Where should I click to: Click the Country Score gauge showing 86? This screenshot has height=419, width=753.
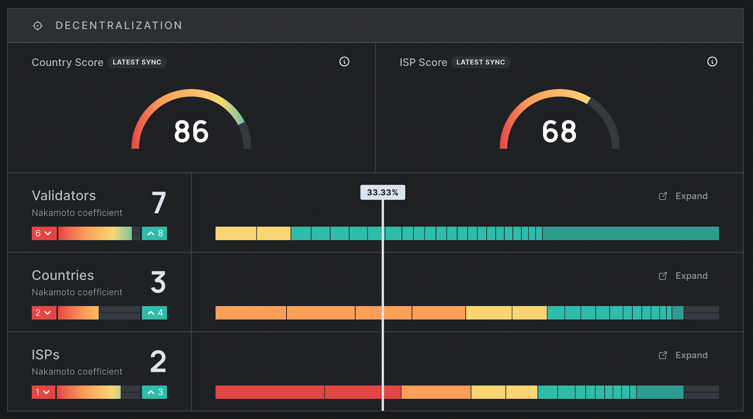pyautogui.click(x=191, y=119)
